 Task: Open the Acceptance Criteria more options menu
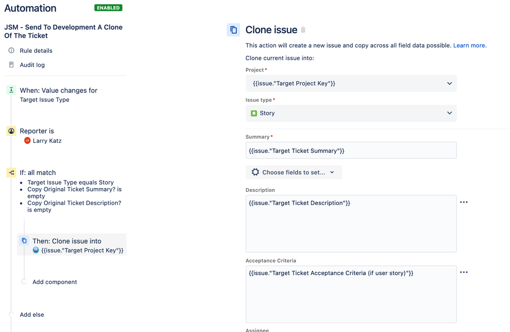464,272
